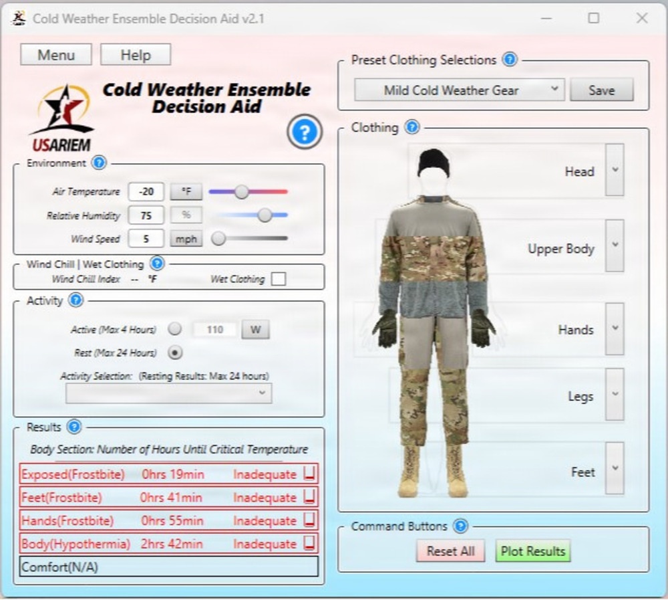Open the Mild Cold Weather Gear preset dropdown
668x600 pixels.
[x=460, y=90]
